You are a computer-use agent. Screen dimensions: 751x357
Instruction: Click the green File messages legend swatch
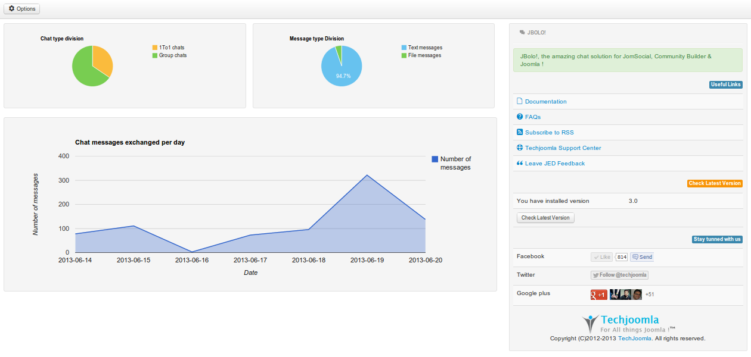[x=404, y=55]
